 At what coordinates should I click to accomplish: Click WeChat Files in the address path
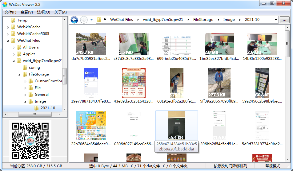122,20
